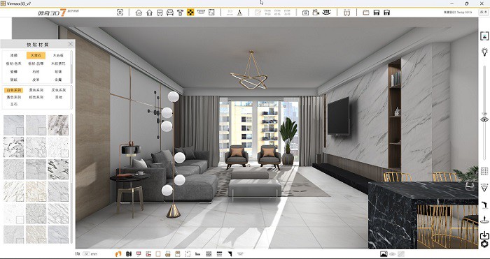
Task: Start the video camera recording tool
Action: [316, 13]
